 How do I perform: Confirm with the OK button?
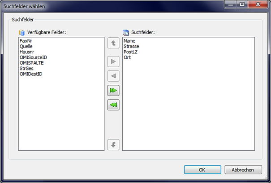(202, 170)
